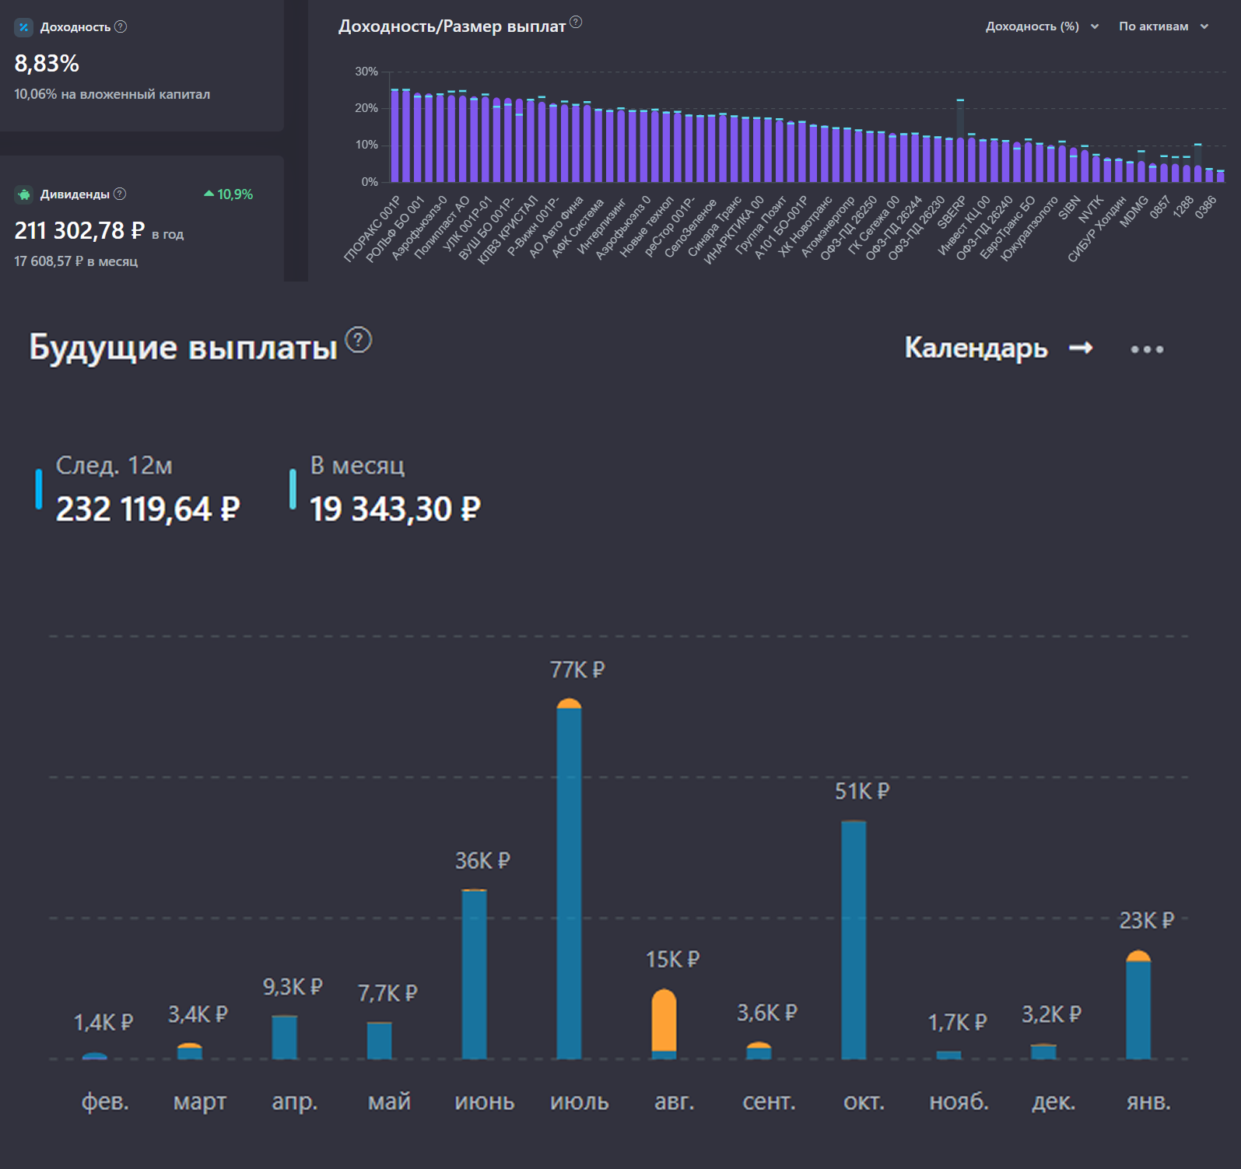Open the Календарь link
The width and height of the screenshot is (1241, 1169).
pos(976,348)
